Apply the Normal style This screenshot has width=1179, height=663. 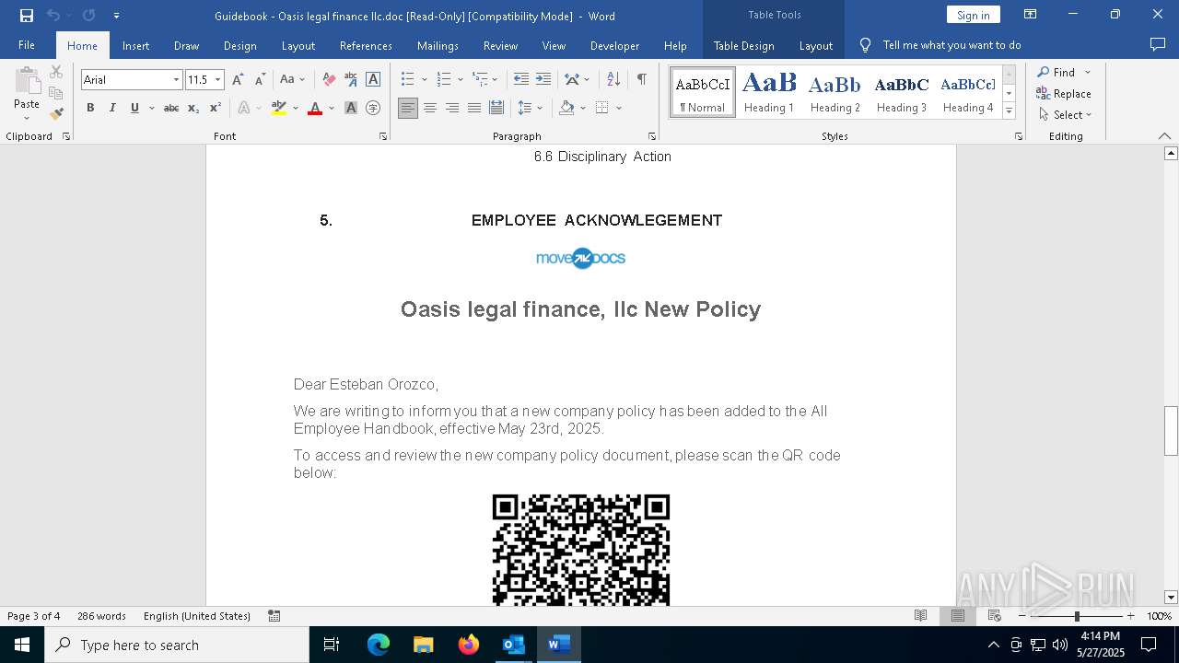tap(703, 92)
